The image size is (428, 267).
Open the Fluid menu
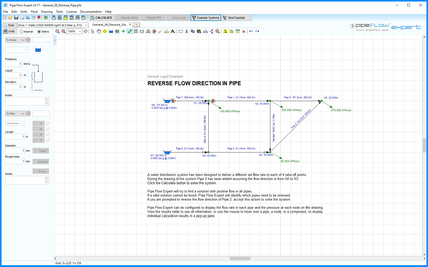[x=34, y=11]
